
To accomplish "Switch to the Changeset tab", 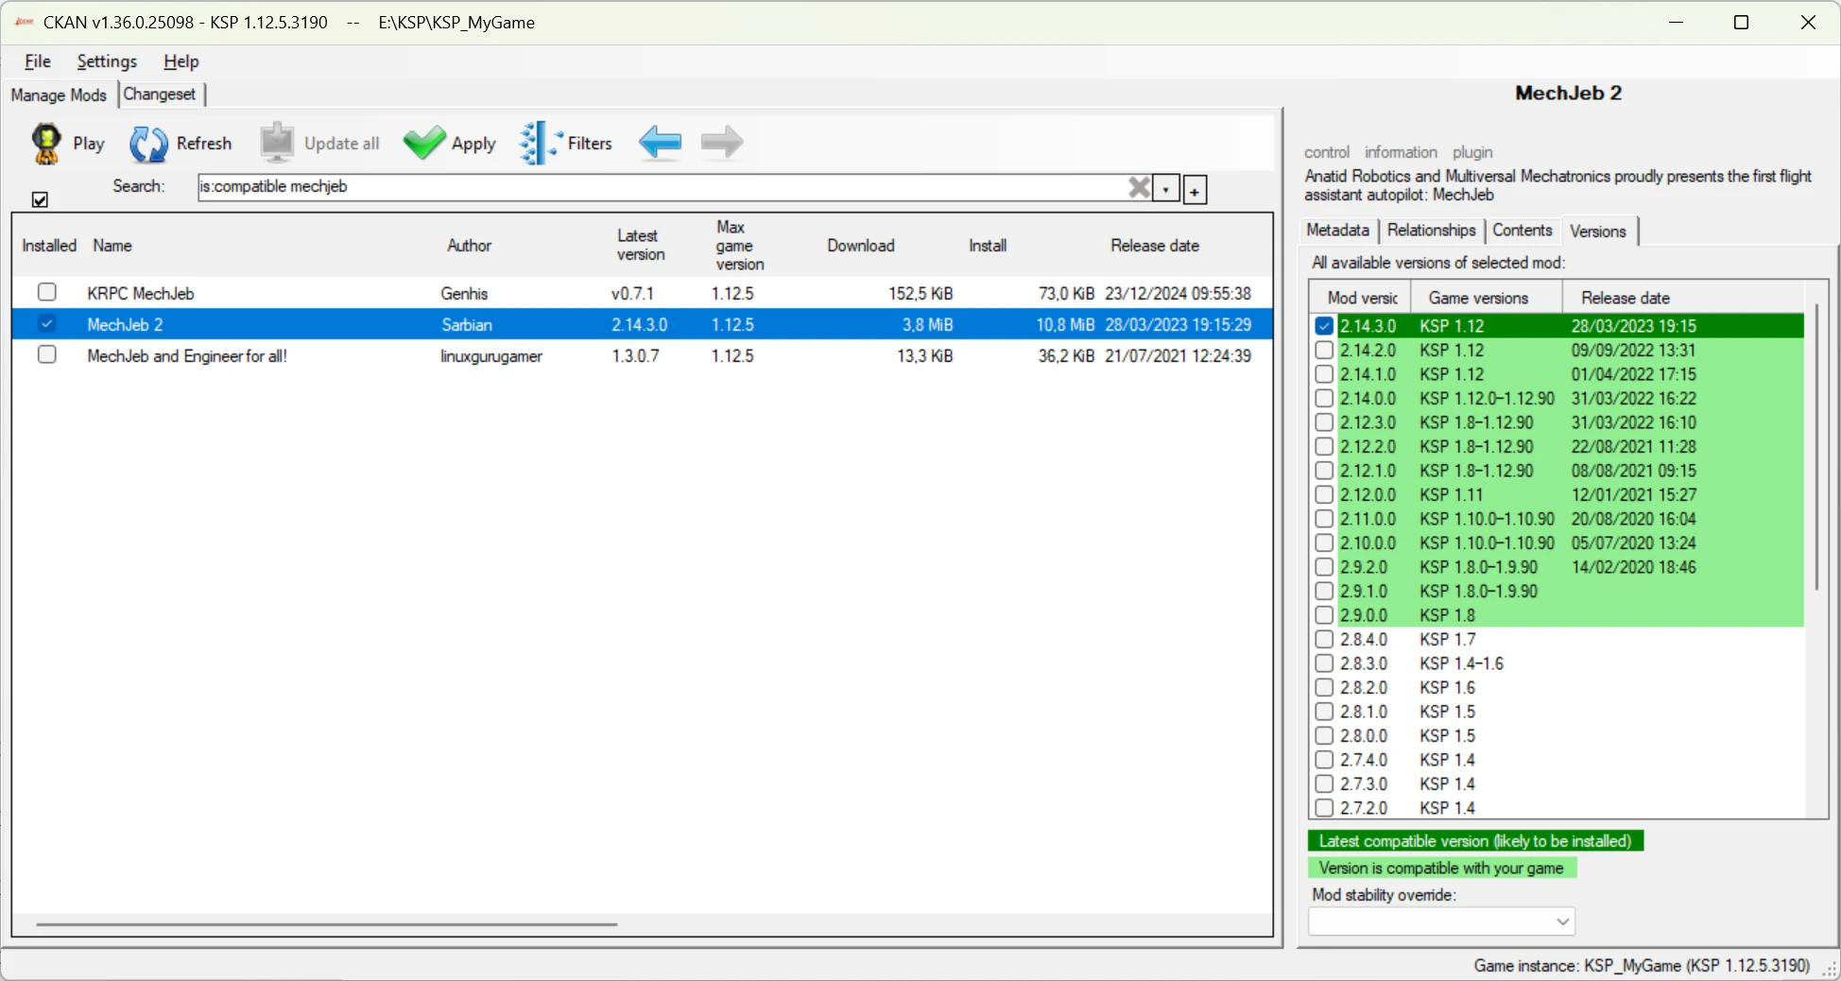I will coord(160,94).
